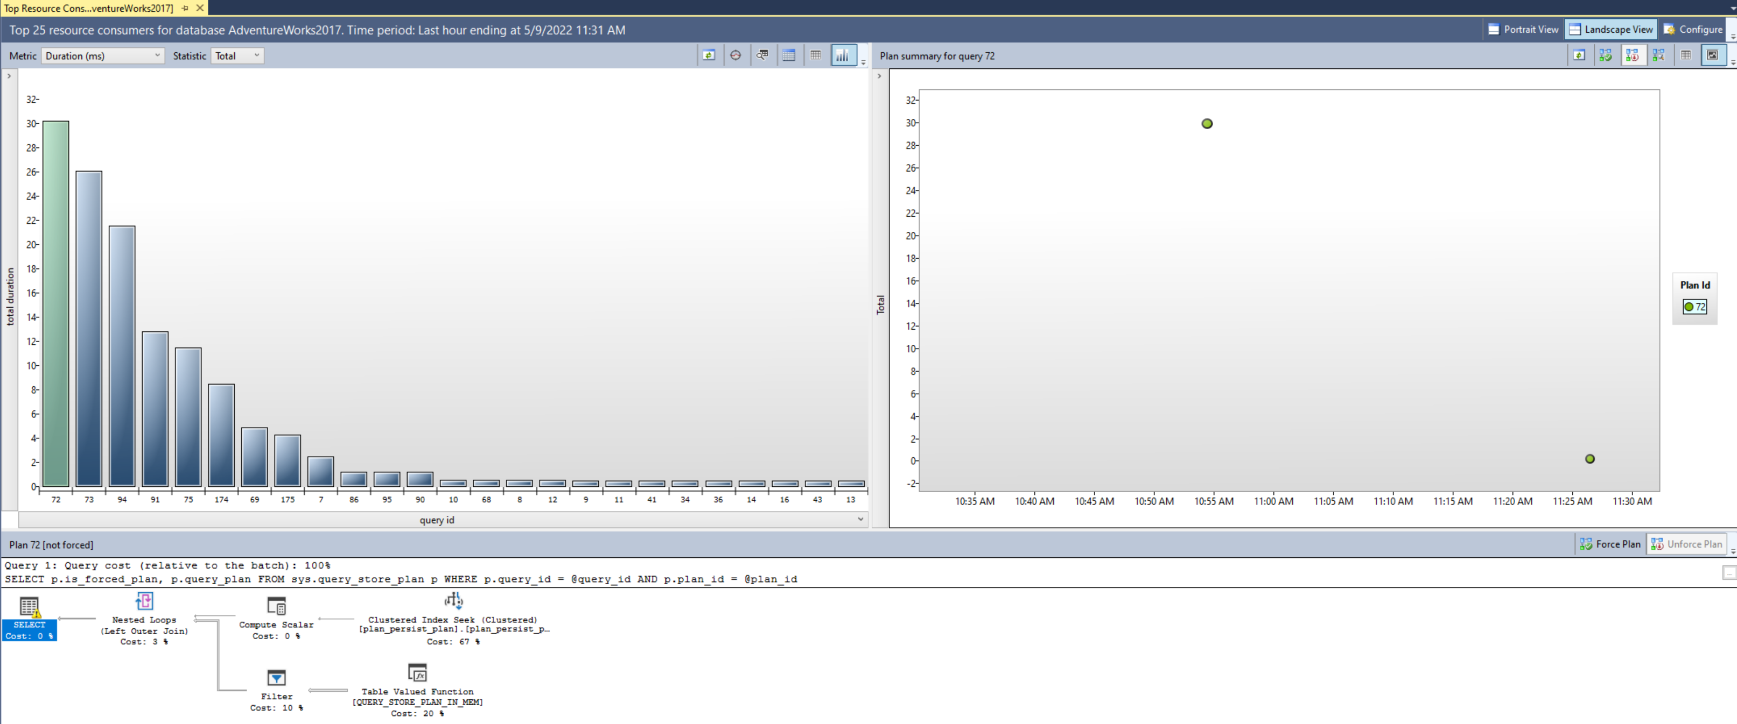Click the Compare Plans icon

(1659, 55)
